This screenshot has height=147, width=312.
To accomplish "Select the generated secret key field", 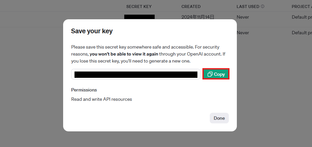I will [x=136, y=74].
